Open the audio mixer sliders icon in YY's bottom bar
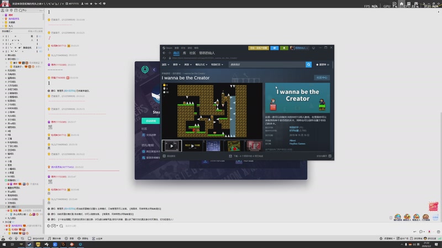Viewport: 442px width, 248px height. tap(22, 239)
